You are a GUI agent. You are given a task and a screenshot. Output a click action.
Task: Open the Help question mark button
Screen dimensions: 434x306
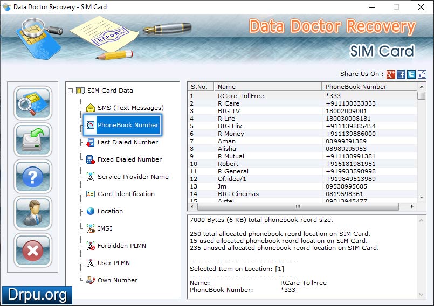(33, 177)
